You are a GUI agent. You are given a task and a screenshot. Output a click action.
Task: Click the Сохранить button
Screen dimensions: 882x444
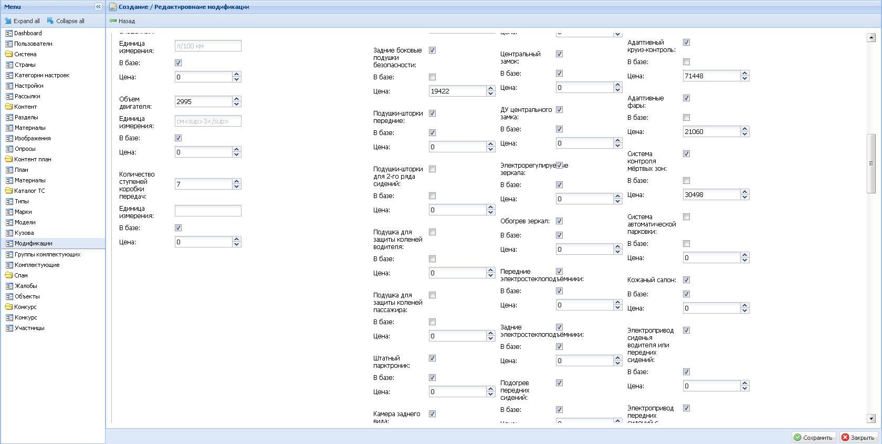pyautogui.click(x=813, y=437)
